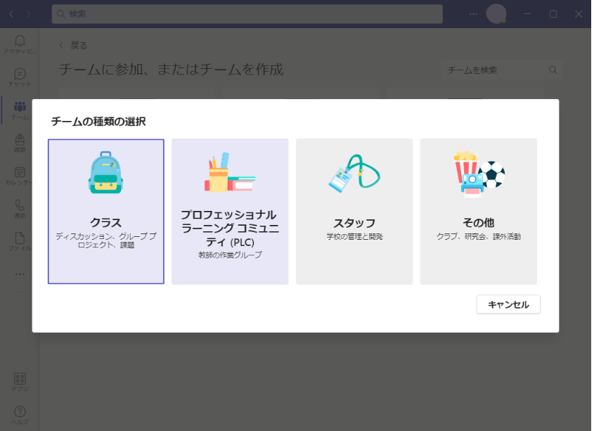The height and width of the screenshot is (431, 594).
Task: Go forward with the title bar forward arrow
Action: click(28, 14)
